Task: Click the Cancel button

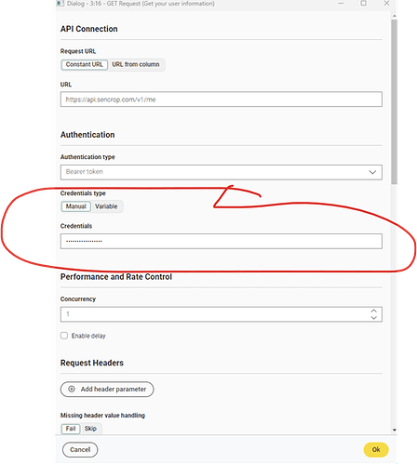Action: 80,450
